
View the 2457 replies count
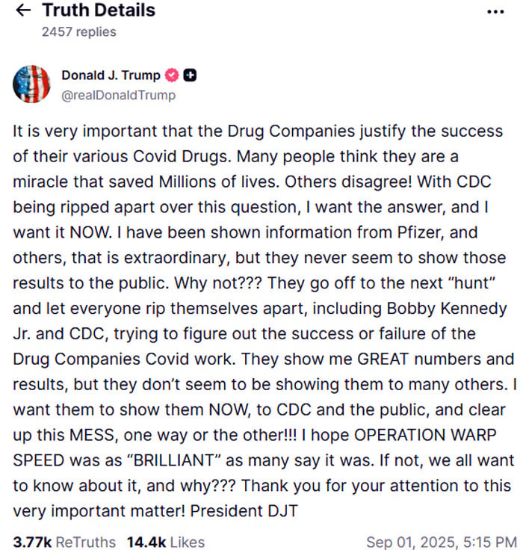(x=78, y=31)
